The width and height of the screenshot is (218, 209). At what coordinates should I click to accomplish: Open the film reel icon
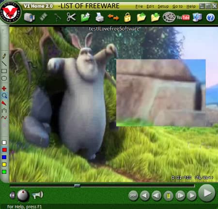169,17
